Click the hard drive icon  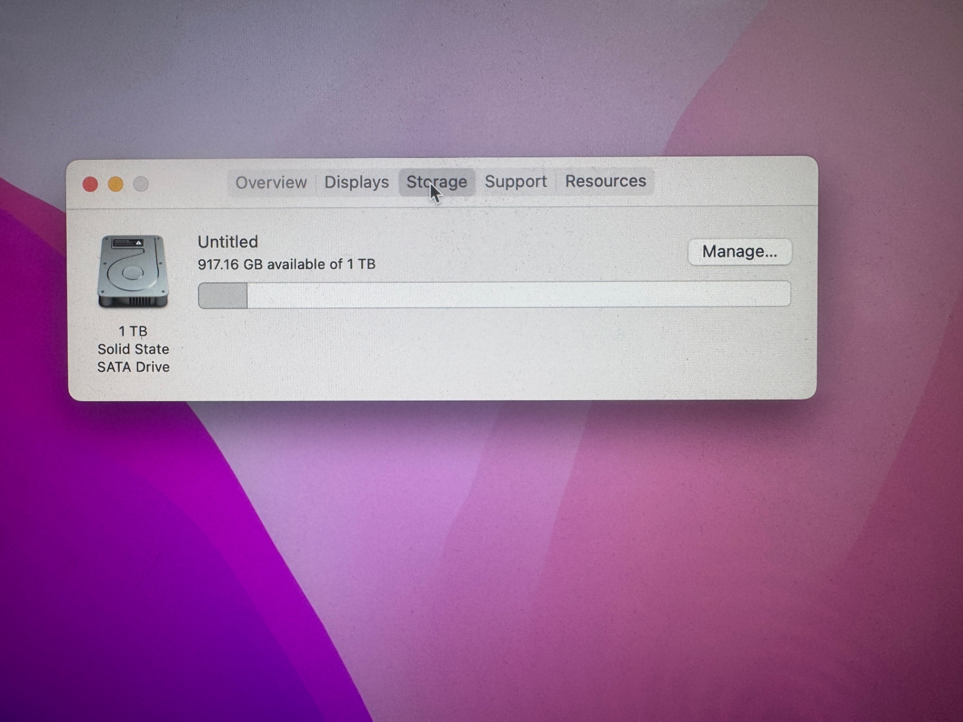[x=133, y=271]
